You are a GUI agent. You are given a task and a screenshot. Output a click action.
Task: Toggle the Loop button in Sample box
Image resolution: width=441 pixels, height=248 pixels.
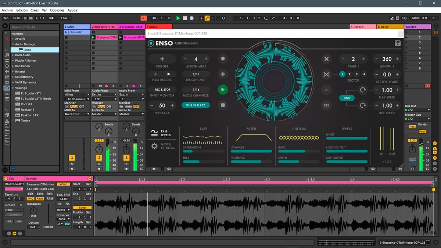[82, 208]
